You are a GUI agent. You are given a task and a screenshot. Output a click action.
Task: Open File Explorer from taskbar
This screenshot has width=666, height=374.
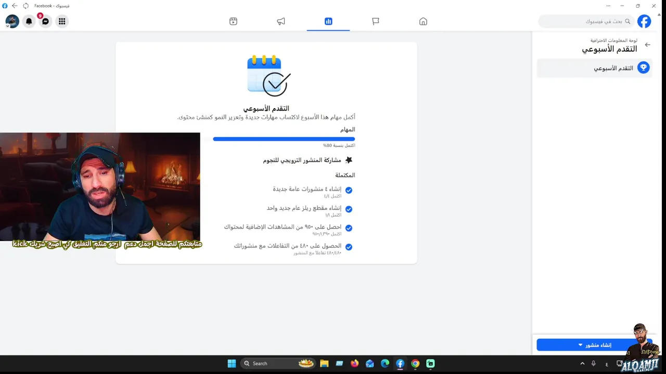[324, 364]
